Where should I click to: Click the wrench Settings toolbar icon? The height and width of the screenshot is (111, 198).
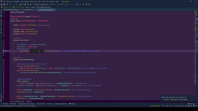[83, 4]
